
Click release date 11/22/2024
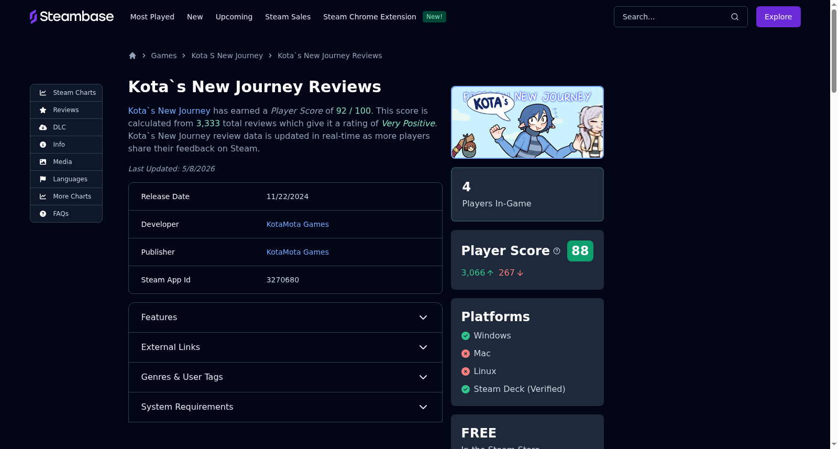(x=288, y=196)
